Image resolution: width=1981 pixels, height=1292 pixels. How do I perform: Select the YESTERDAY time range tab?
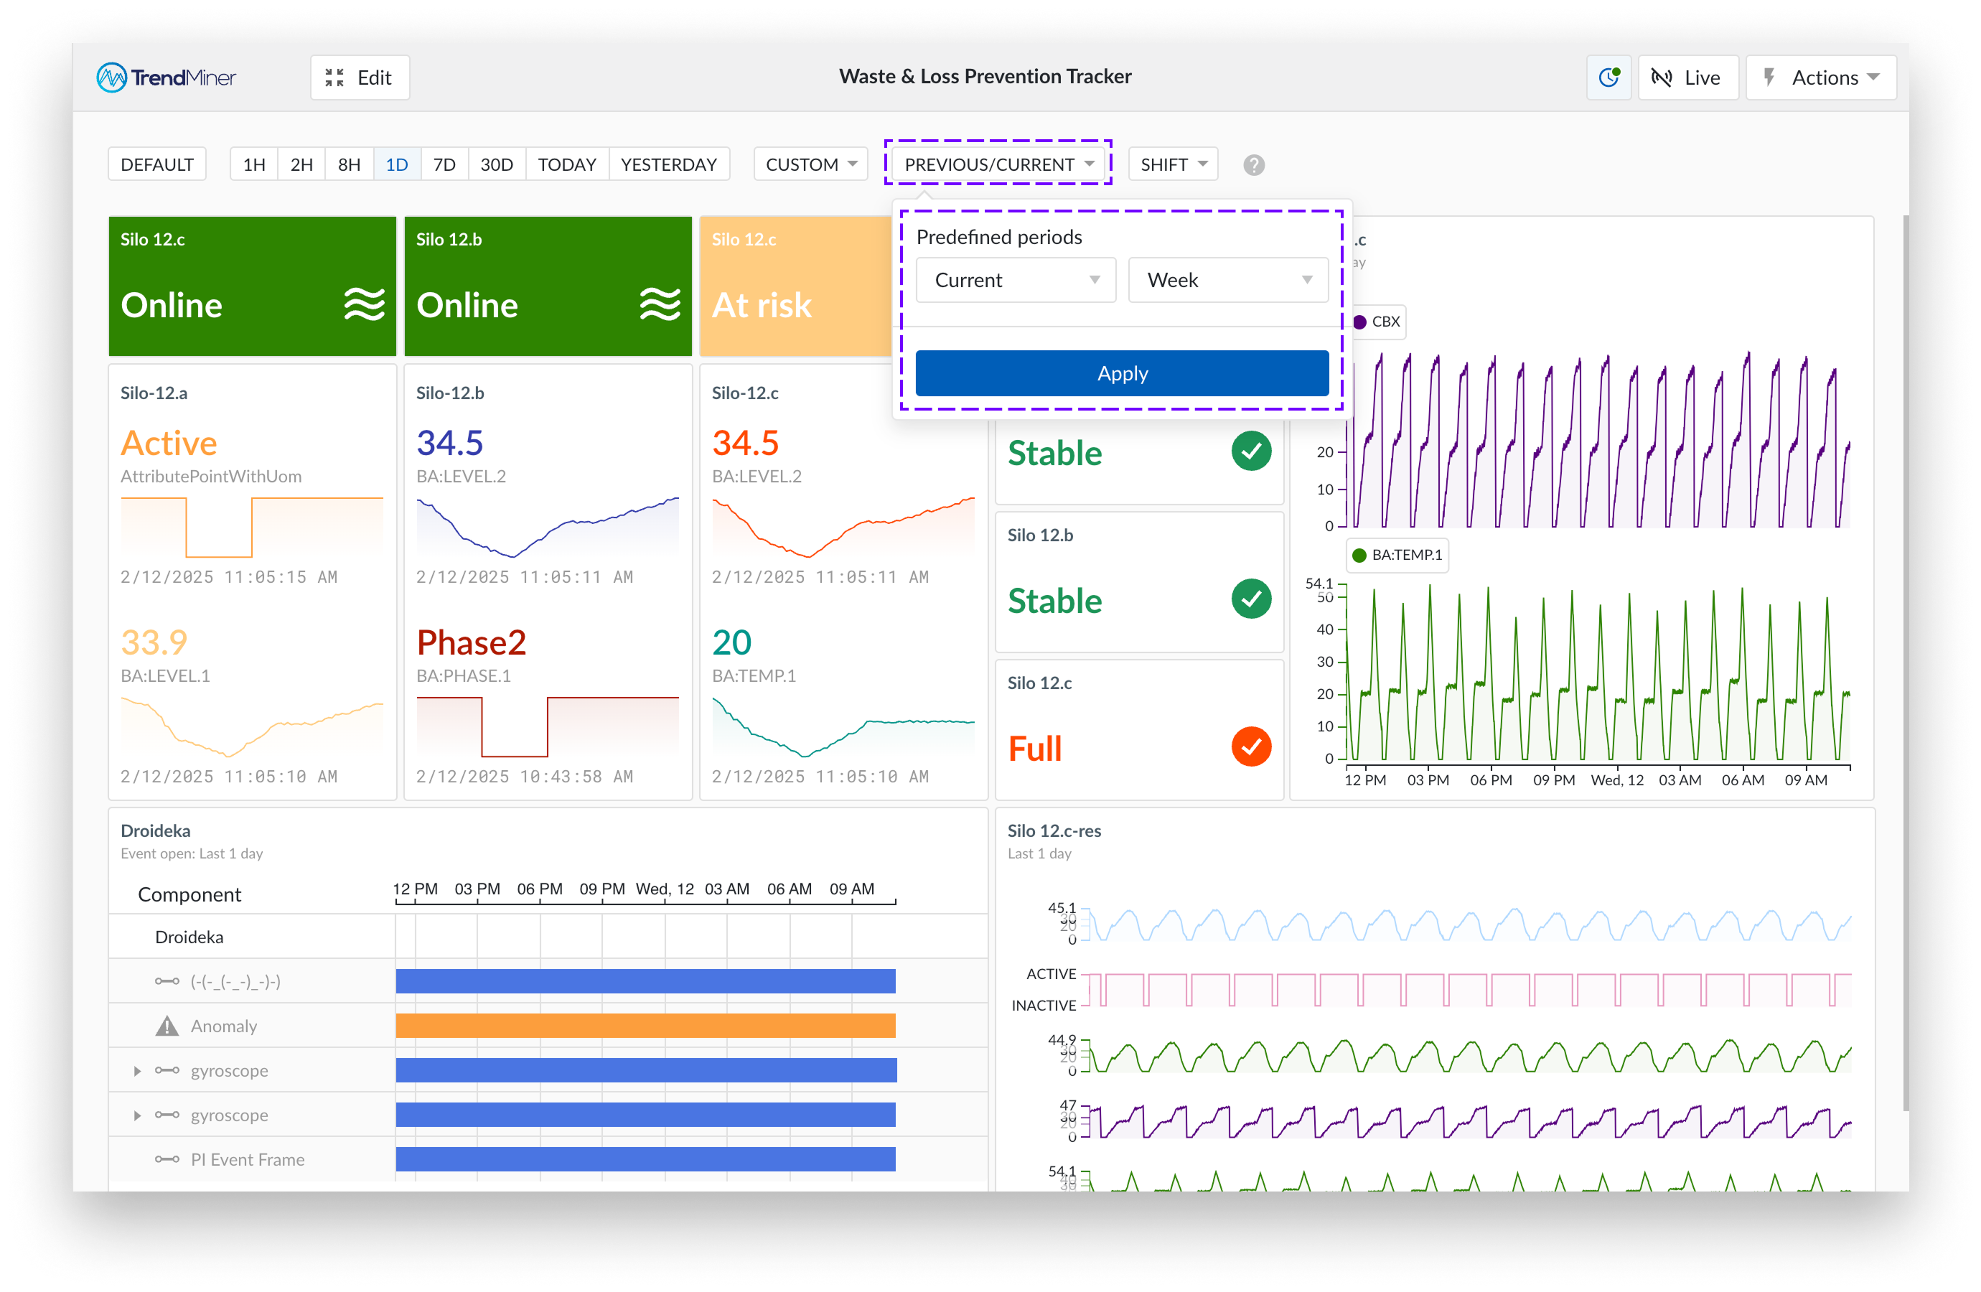tap(668, 164)
